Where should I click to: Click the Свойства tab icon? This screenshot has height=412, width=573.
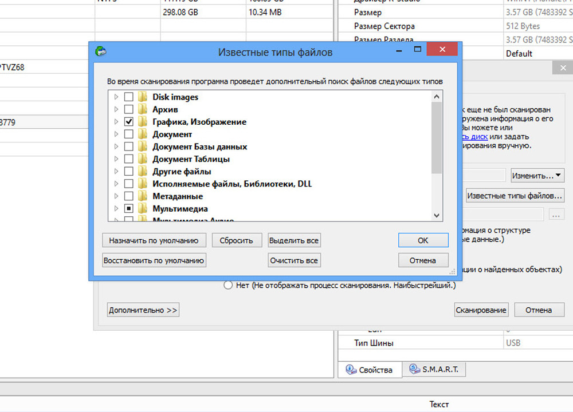pos(351,370)
